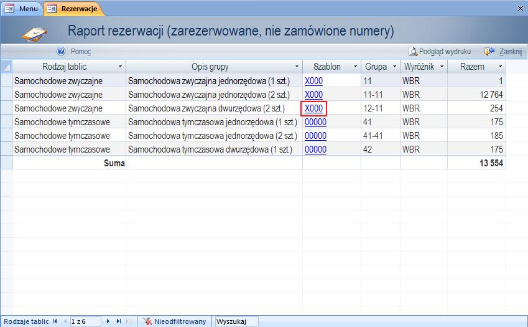Select the Rezerwacje tab
This screenshot has height=327, width=528.
(x=73, y=9)
